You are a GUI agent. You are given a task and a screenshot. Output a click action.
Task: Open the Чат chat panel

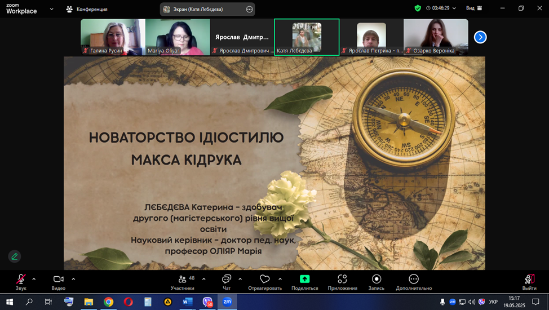click(226, 280)
